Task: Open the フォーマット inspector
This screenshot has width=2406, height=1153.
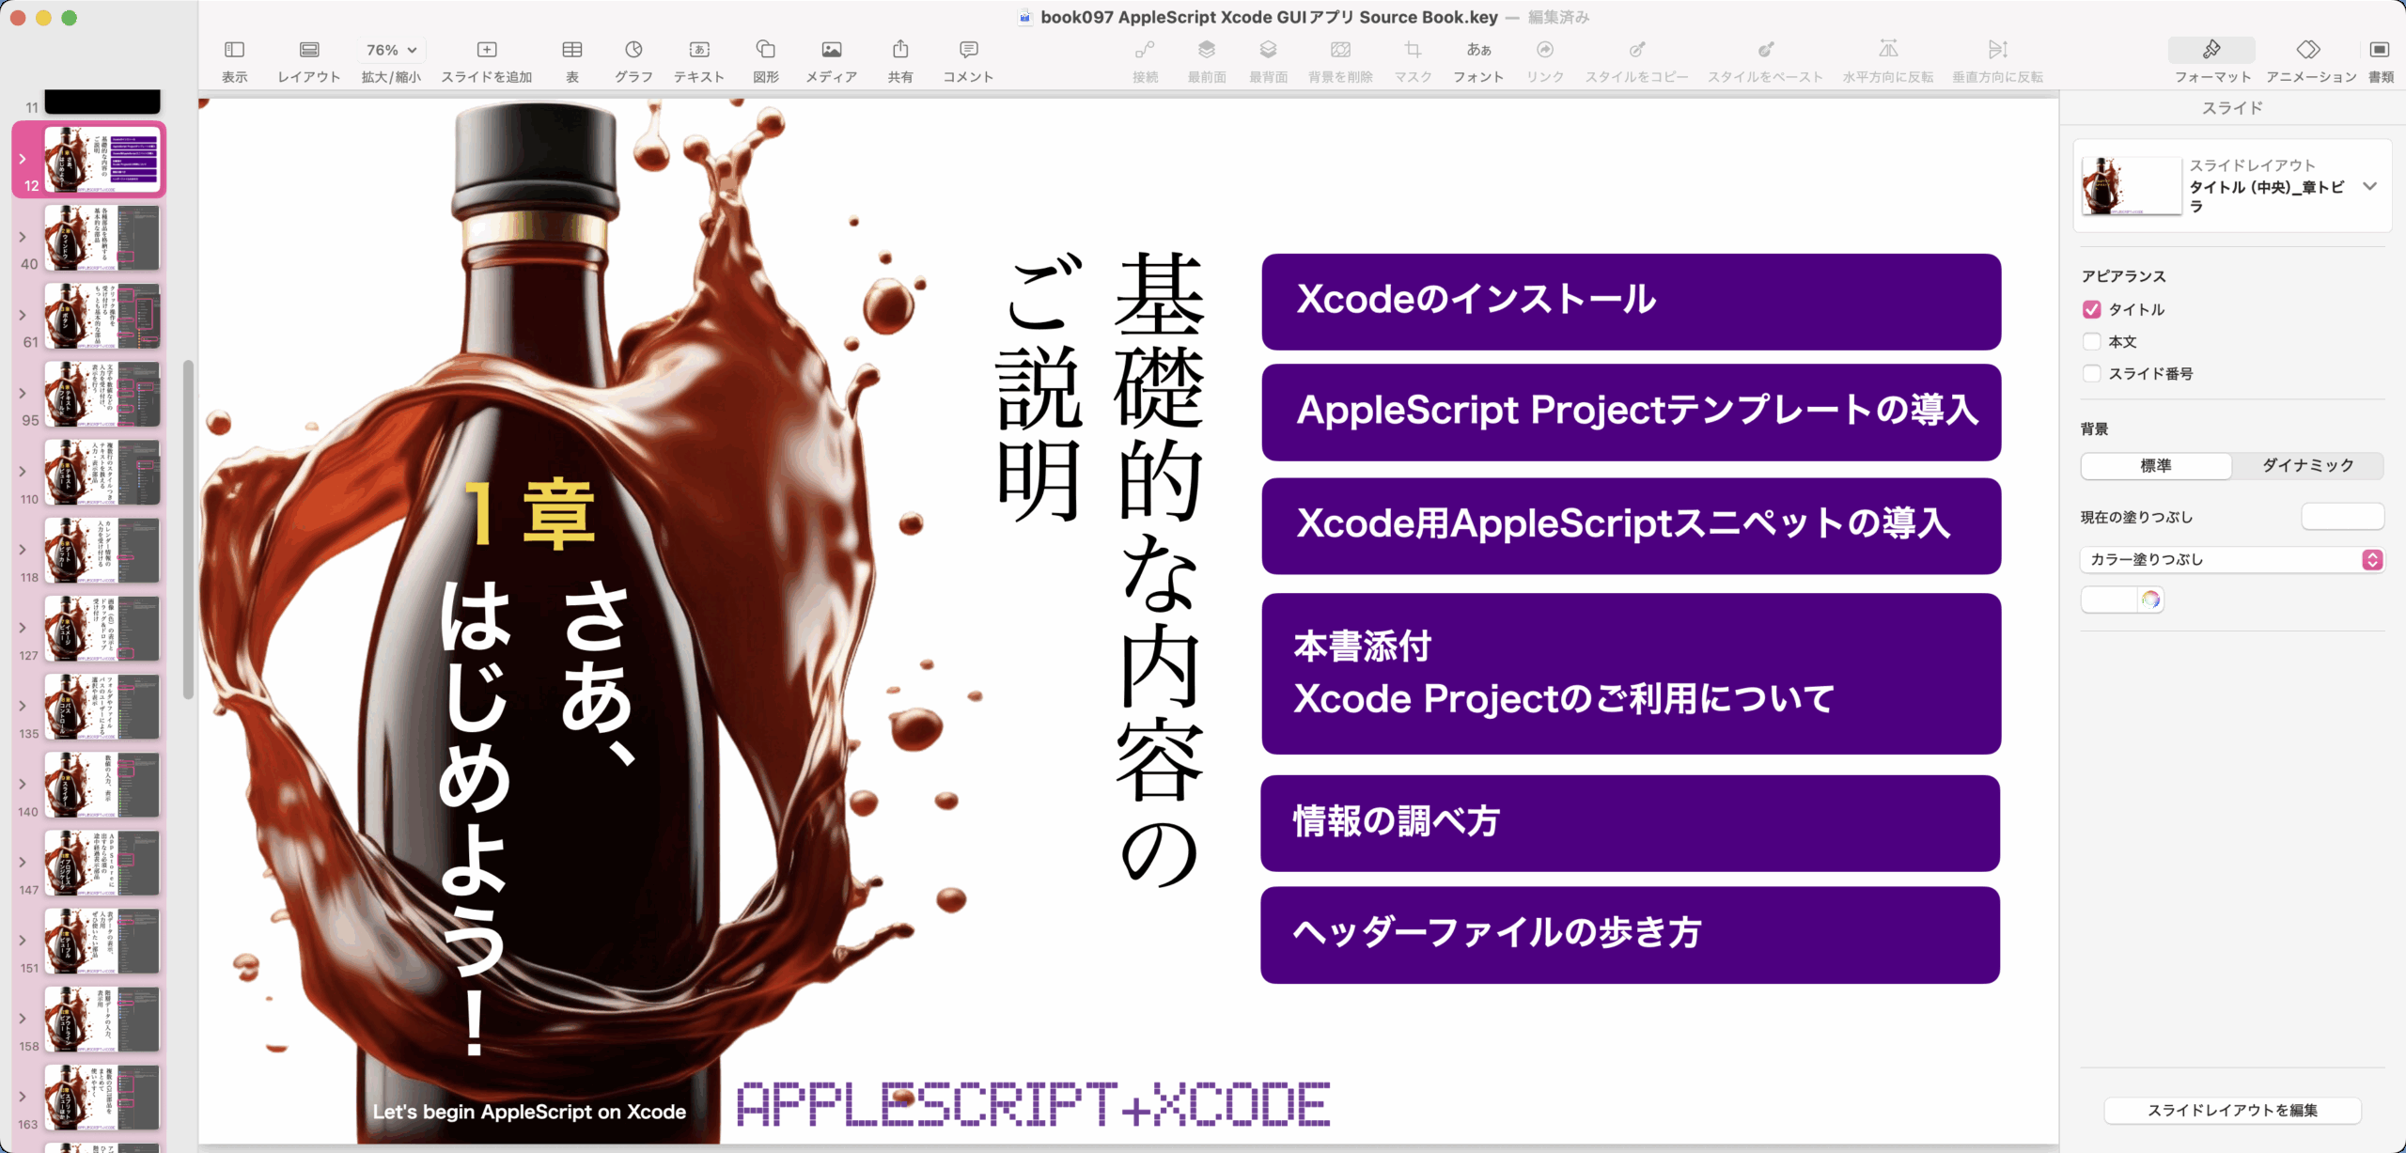Action: tap(2212, 50)
